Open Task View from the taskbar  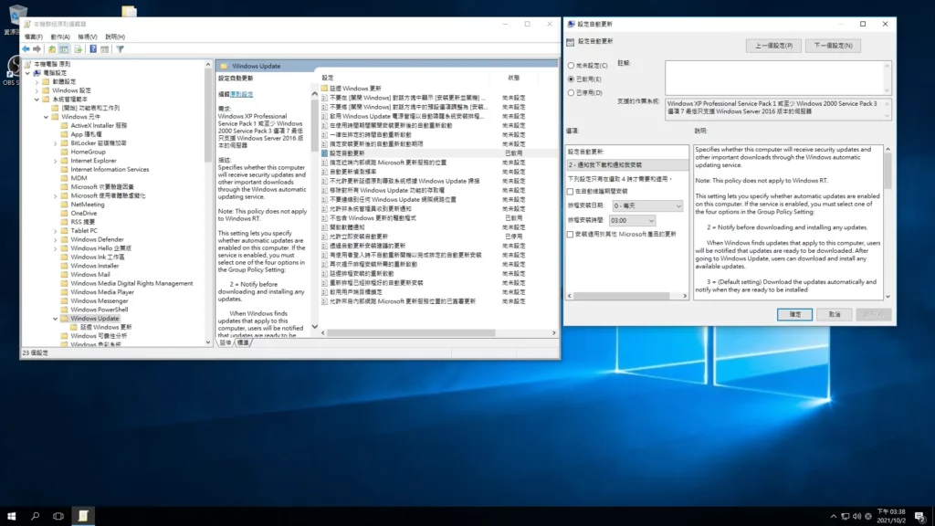pos(58,516)
